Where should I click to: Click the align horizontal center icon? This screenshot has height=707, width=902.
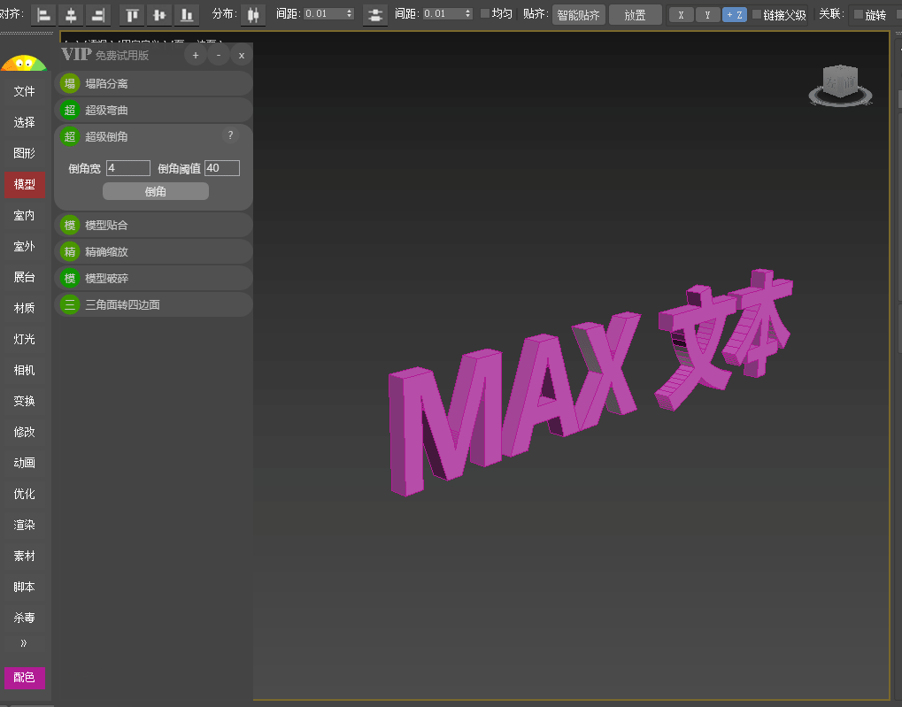(x=71, y=14)
